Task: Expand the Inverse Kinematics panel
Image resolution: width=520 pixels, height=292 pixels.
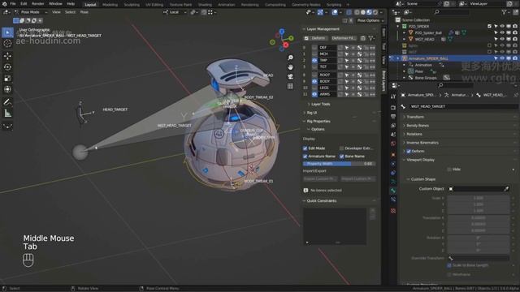Action: coord(405,143)
